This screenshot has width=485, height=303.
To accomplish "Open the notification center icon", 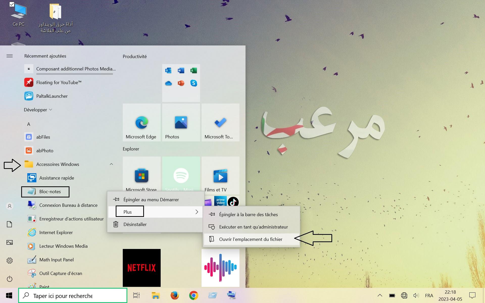I will point(472,295).
